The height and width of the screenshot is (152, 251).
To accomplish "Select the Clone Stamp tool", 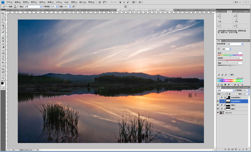I will pos(3,38).
